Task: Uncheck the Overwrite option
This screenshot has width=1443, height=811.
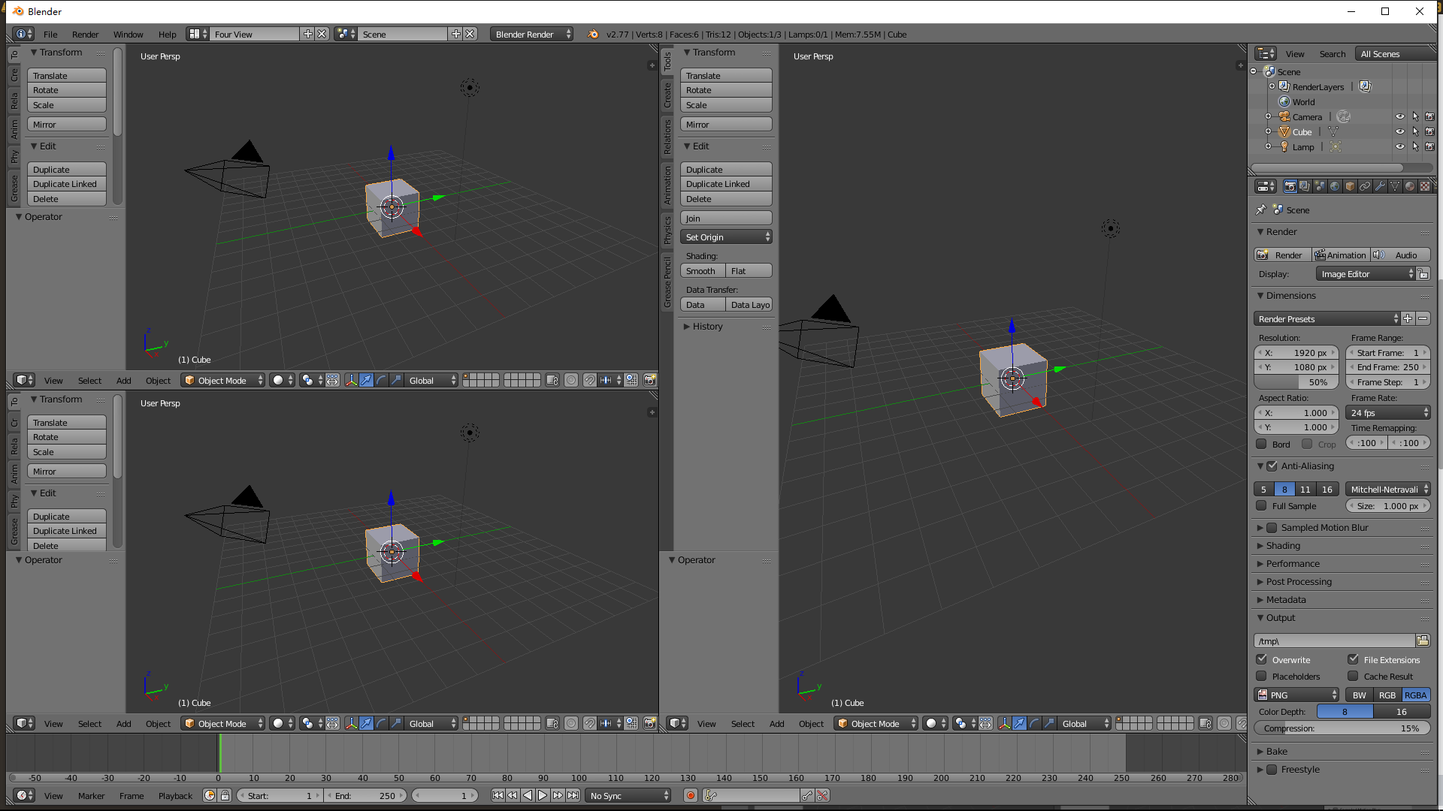Action: click(x=1262, y=659)
